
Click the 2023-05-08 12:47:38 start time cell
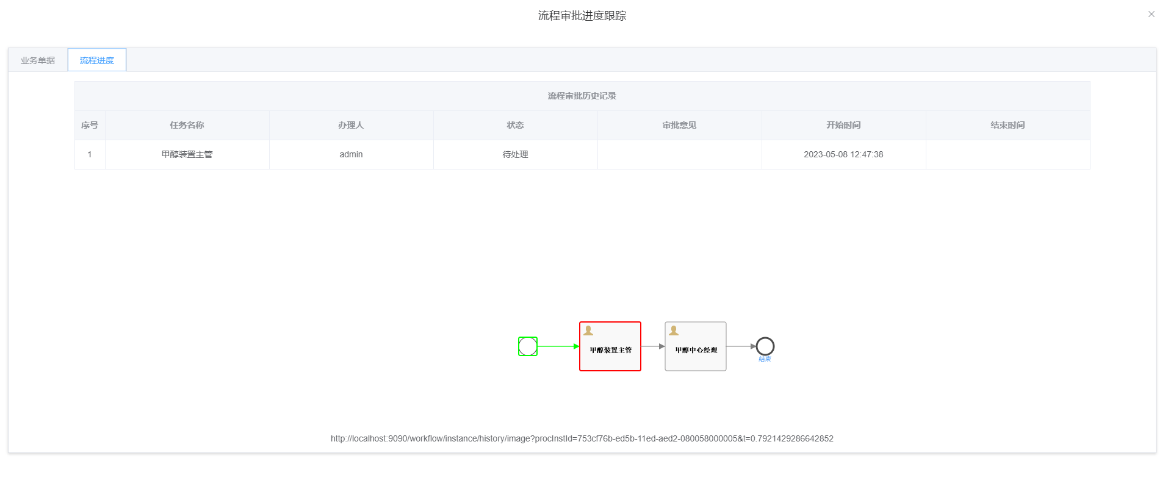coord(843,154)
